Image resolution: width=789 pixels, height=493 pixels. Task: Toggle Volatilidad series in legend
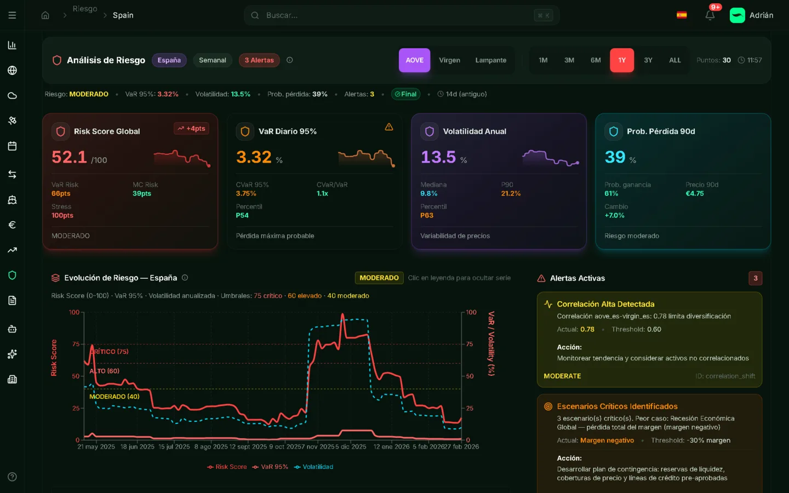313,467
